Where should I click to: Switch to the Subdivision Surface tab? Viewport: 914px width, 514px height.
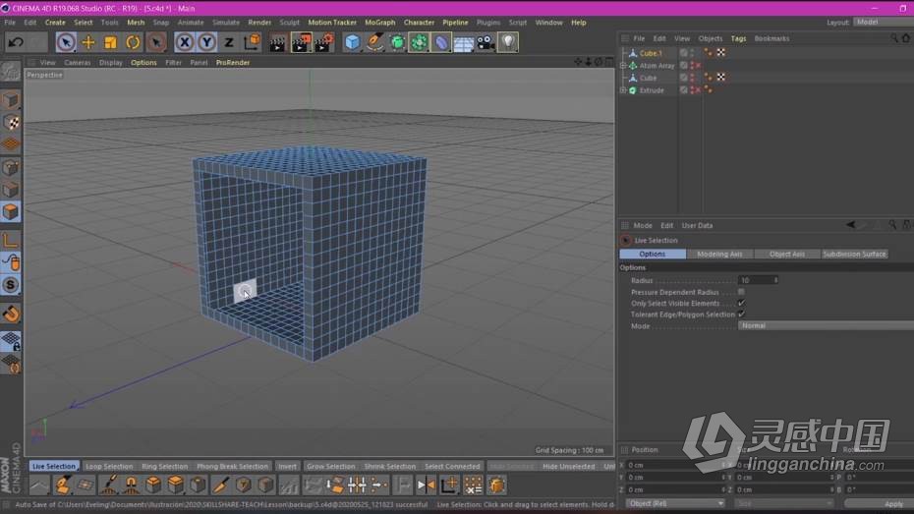855,255
